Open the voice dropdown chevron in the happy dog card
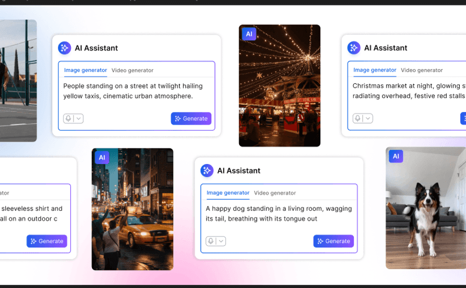 pyautogui.click(x=221, y=241)
